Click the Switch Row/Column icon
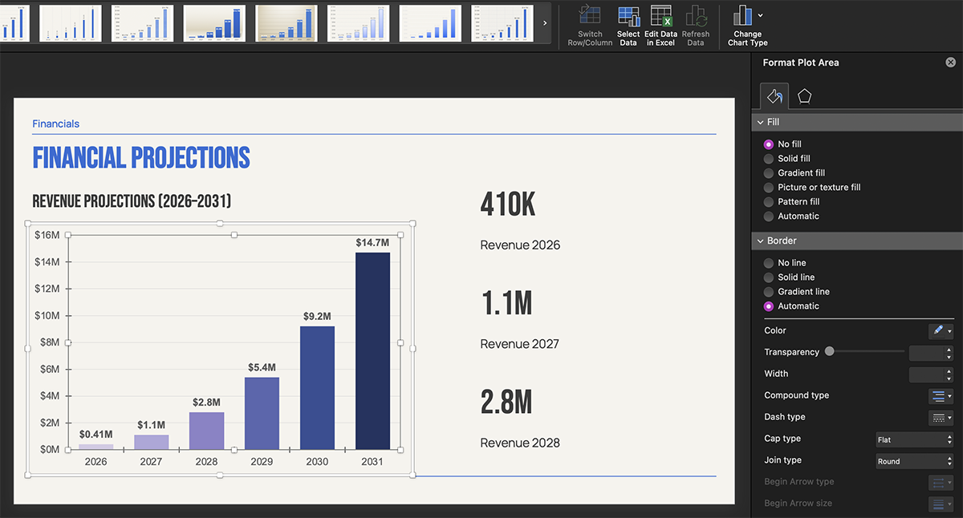The width and height of the screenshot is (963, 518). click(590, 16)
